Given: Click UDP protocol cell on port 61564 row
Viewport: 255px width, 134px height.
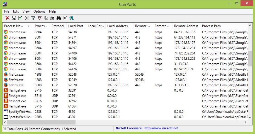Looking at the screenshot, I should coord(55,106).
